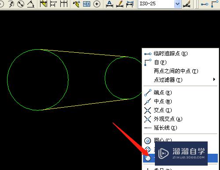Click the Snap From toolbar icon
Viewport: 220px width, 170px height.
point(214,4)
